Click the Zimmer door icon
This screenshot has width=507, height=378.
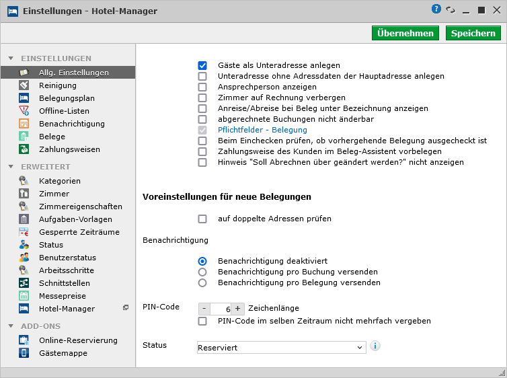click(x=24, y=193)
